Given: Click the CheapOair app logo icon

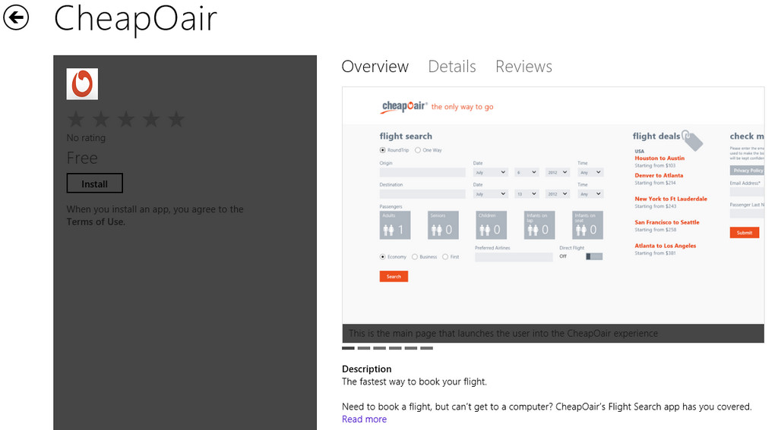Looking at the screenshot, I should (82, 84).
